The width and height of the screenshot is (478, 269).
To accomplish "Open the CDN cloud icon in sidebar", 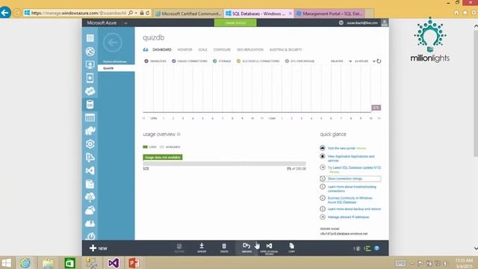I will [x=90, y=223].
